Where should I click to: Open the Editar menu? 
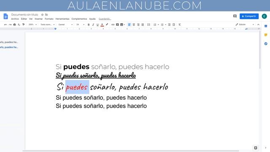click(x=24, y=19)
